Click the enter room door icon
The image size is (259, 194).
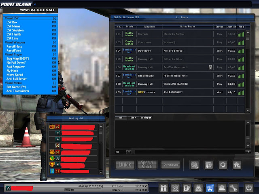209,164
